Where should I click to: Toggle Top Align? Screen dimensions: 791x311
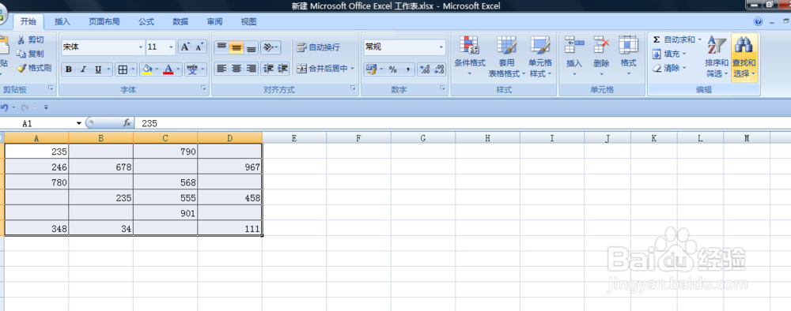(x=221, y=47)
